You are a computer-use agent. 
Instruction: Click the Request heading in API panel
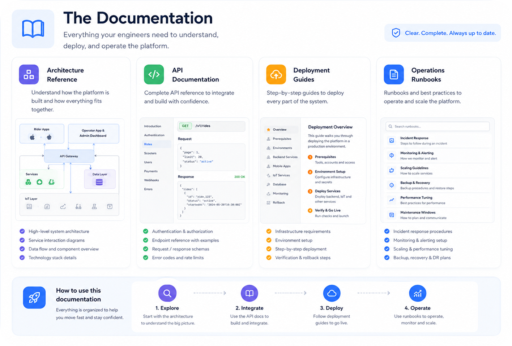click(x=185, y=139)
